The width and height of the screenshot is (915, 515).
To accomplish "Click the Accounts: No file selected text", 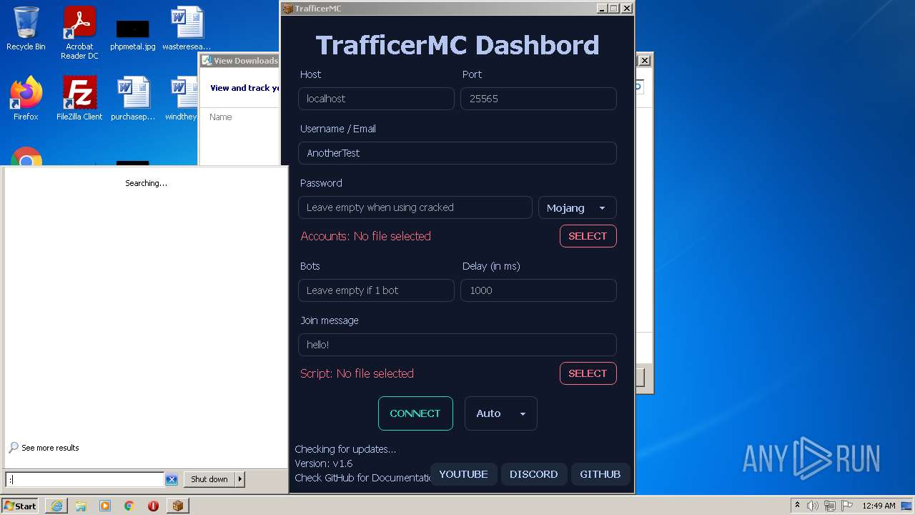I will pos(365,236).
